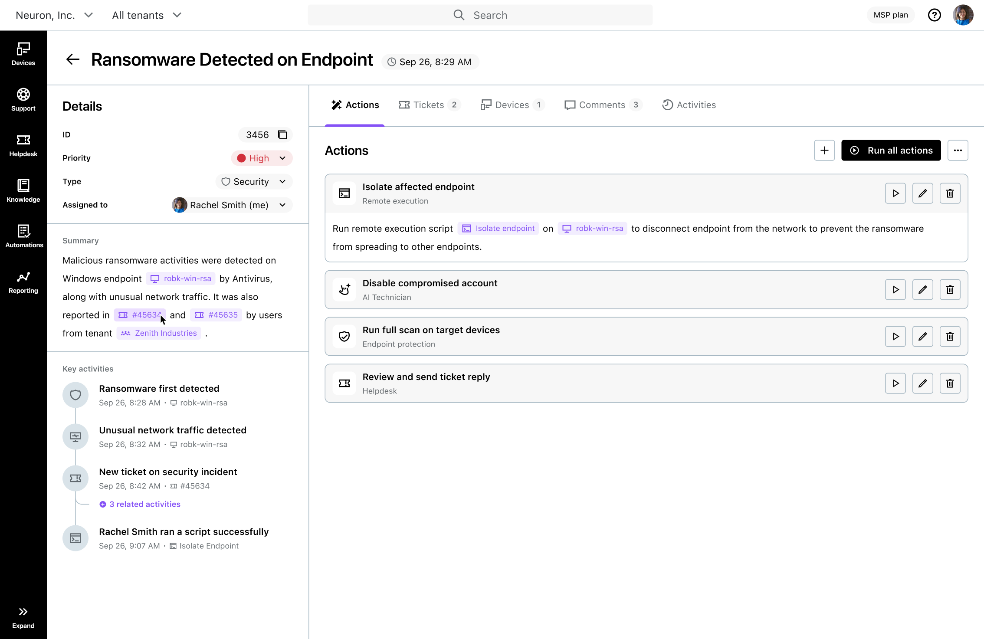Change the Type Security dropdown
Image resolution: width=984 pixels, height=639 pixels.
pyautogui.click(x=254, y=182)
